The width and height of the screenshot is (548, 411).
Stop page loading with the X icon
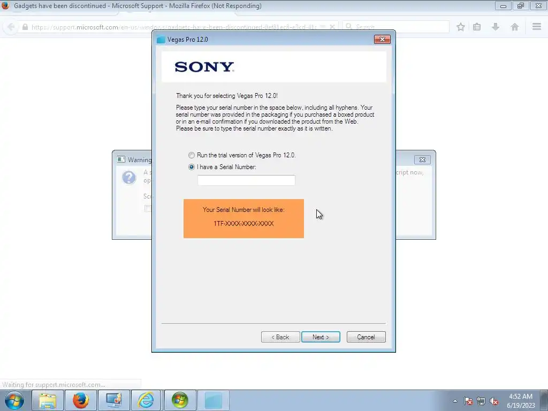click(332, 27)
